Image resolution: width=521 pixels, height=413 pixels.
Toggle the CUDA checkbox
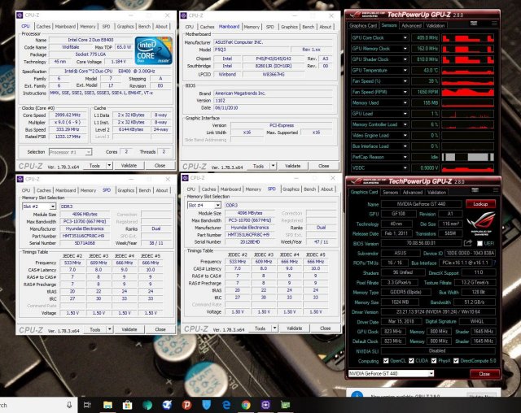(x=411, y=361)
